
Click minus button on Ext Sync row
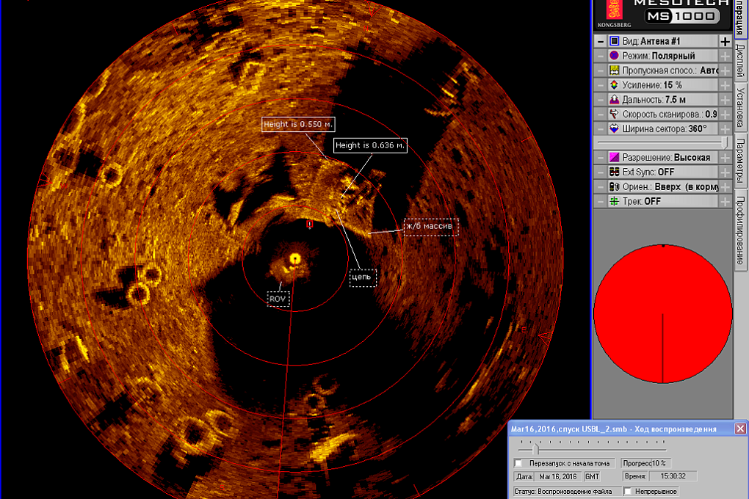coord(601,172)
